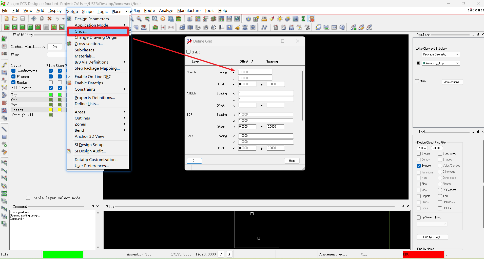
Task: Expand the Undo history dropdown arrow
Action: [x=63, y=19]
